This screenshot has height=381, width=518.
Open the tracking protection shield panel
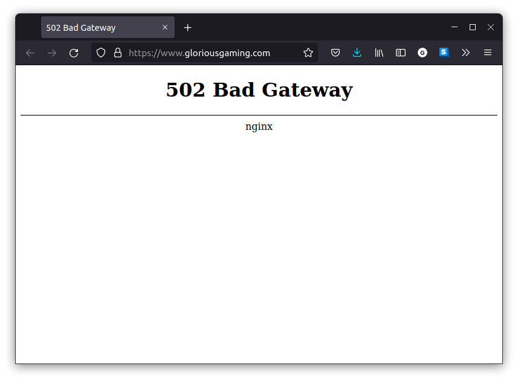(101, 53)
